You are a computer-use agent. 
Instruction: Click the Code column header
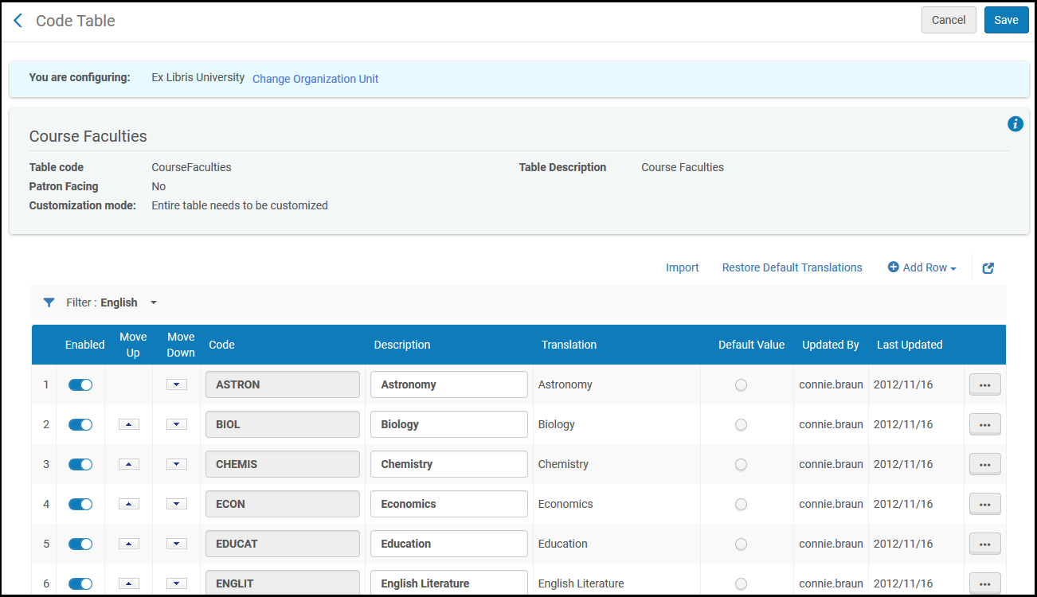(x=221, y=345)
